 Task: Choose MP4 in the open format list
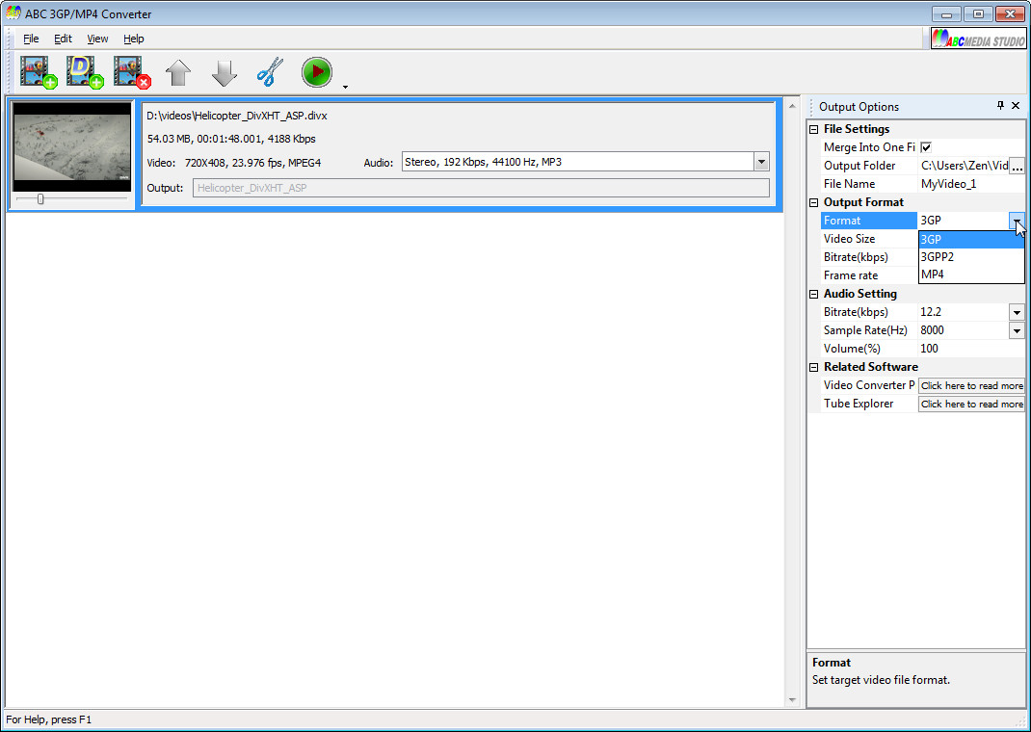click(971, 274)
